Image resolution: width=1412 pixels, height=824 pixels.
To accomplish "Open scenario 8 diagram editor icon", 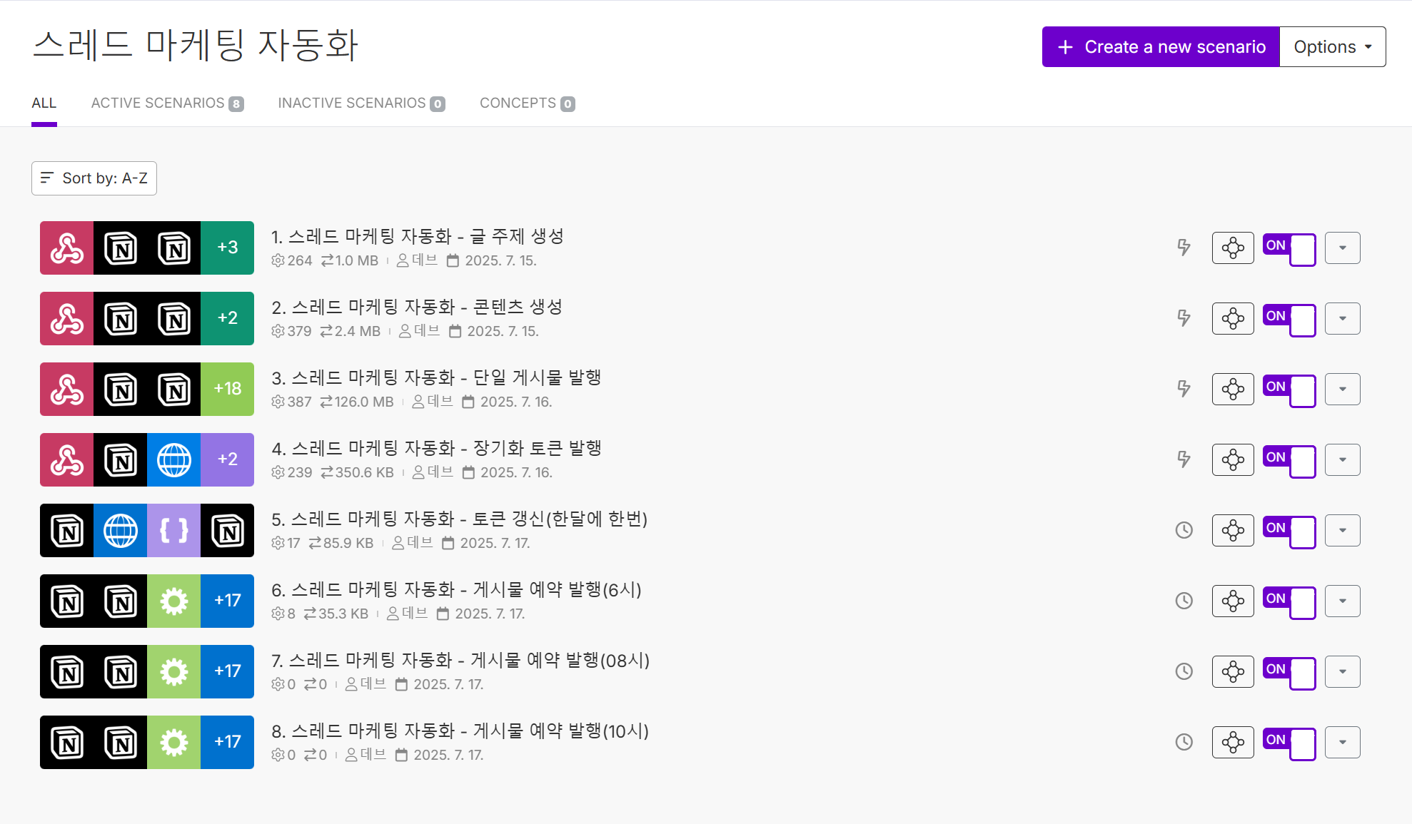I will [x=1232, y=742].
